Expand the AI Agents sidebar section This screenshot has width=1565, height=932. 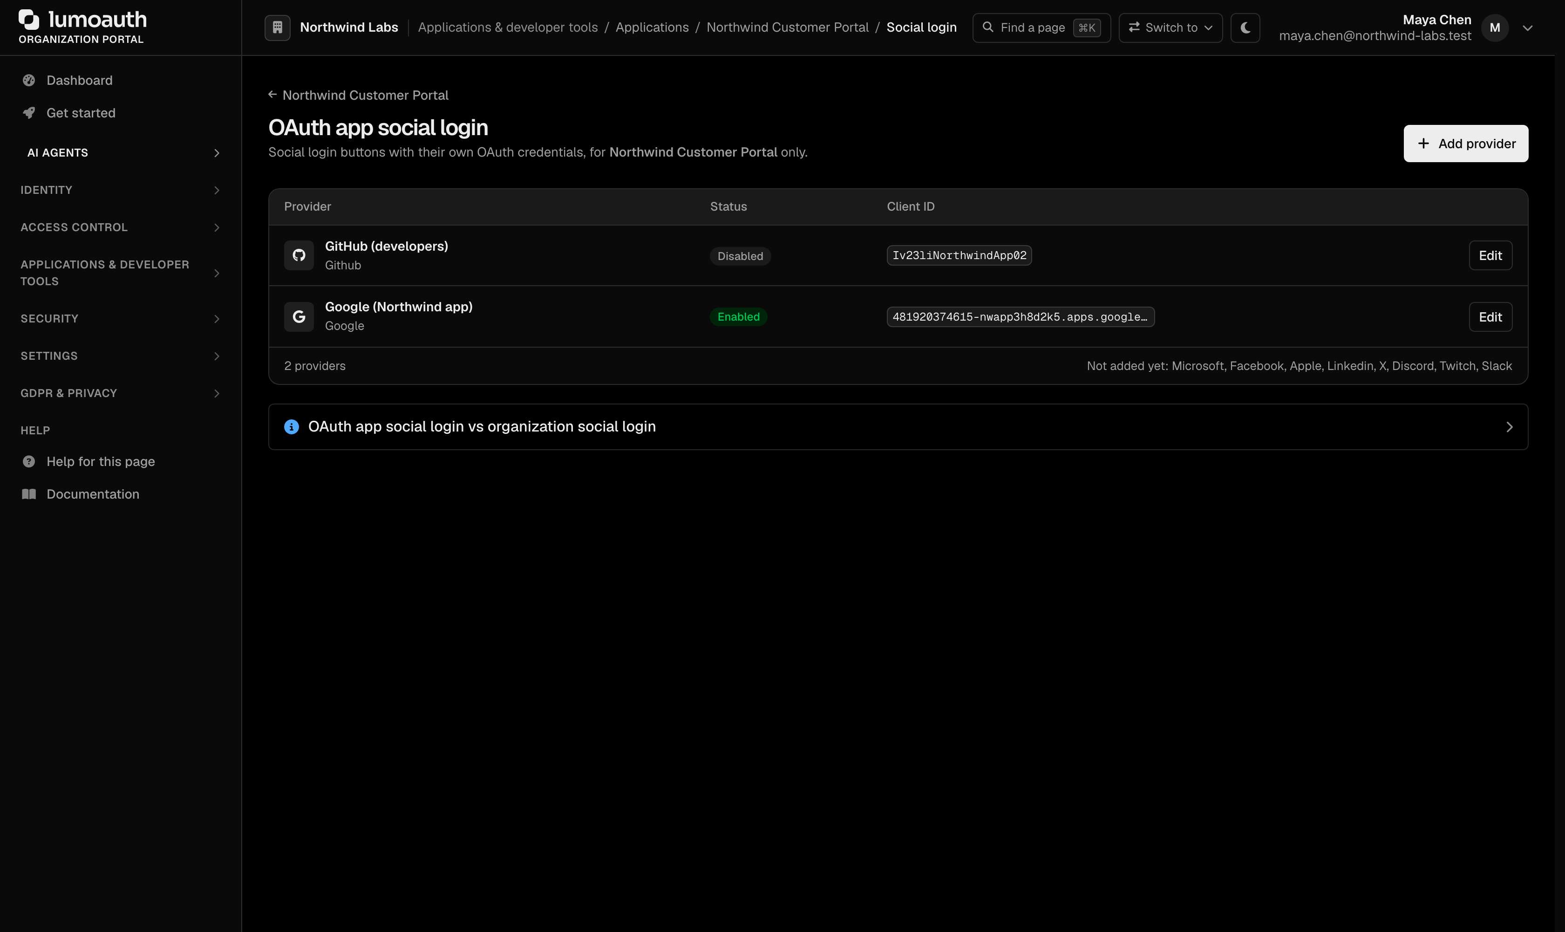pyautogui.click(x=121, y=153)
